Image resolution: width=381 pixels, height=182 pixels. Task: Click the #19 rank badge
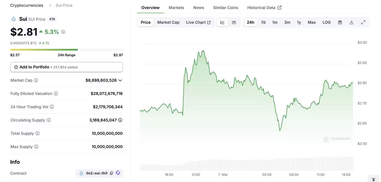click(52, 19)
